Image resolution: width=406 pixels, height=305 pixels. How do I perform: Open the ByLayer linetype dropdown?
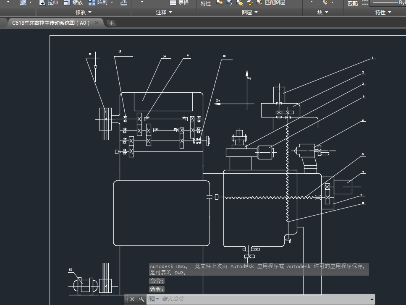tap(388, 3)
